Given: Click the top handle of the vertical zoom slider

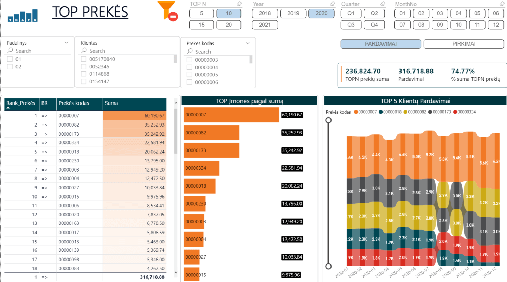Looking at the screenshot, I should 328,120.
